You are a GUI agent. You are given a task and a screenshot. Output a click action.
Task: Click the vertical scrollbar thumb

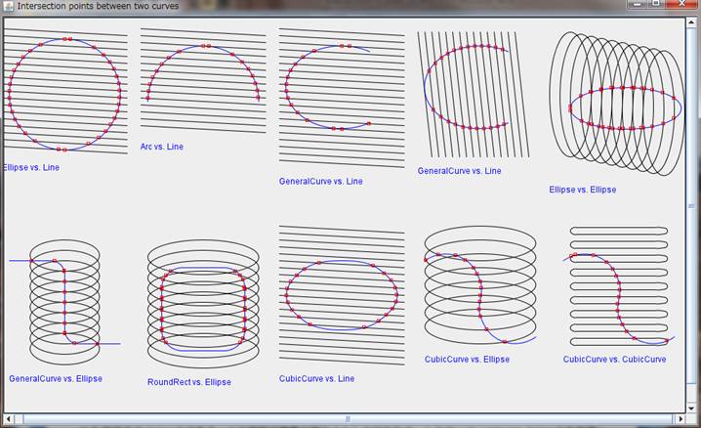coord(691,206)
